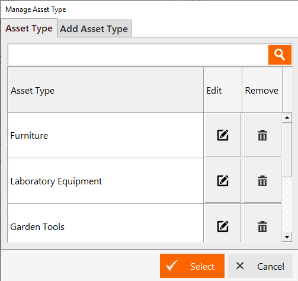Remove the Furniture asset type

click(262, 135)
